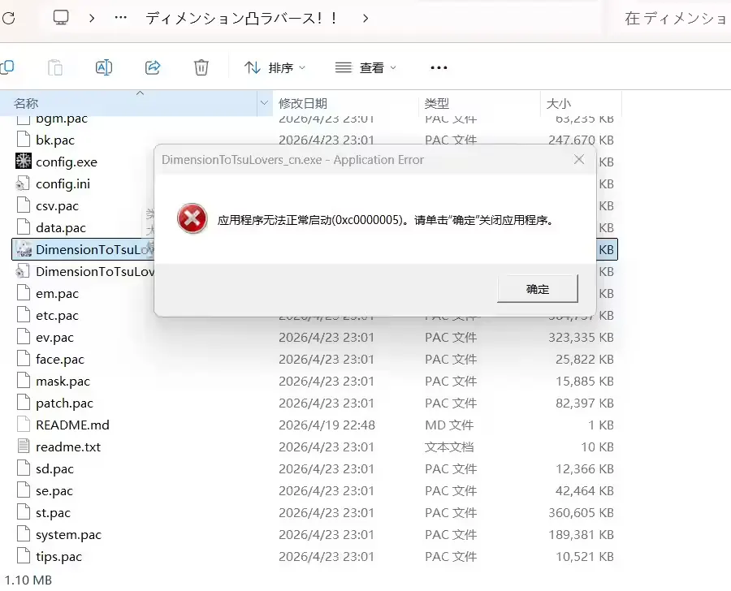Click the 323,335 KB size of ev.pac
The image size is (731, 591).
point(581,338)
